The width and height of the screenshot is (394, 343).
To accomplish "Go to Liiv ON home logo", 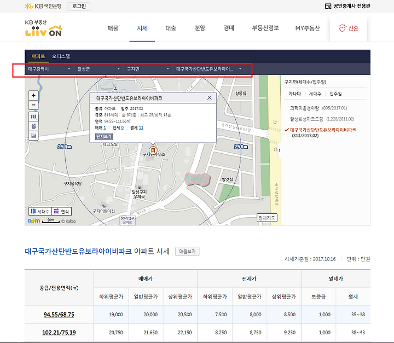I will (x=43, y=28).
